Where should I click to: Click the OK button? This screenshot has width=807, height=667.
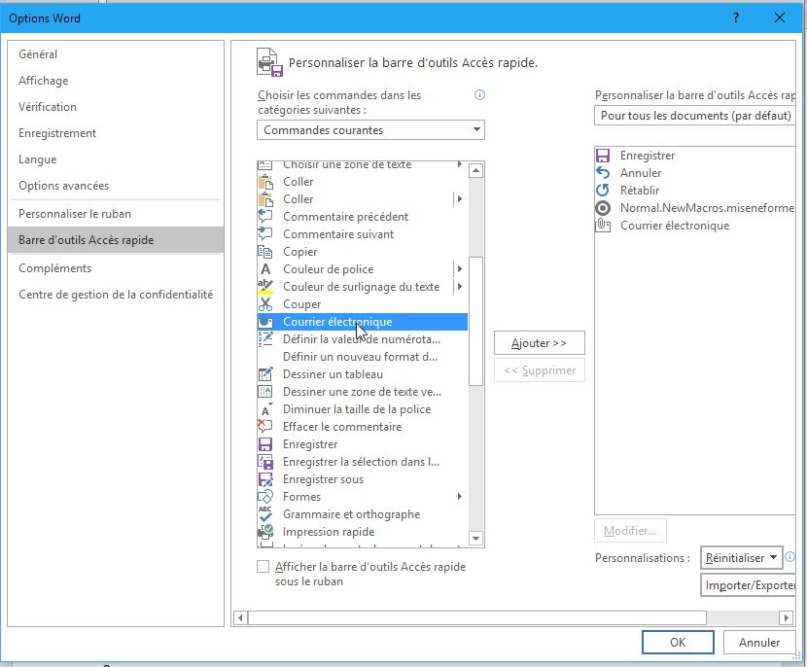point(678,643)
